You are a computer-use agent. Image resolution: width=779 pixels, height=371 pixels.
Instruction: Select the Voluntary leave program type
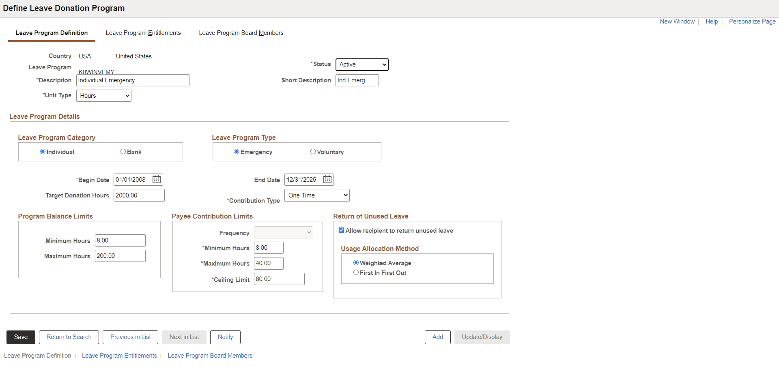point(313,151)
